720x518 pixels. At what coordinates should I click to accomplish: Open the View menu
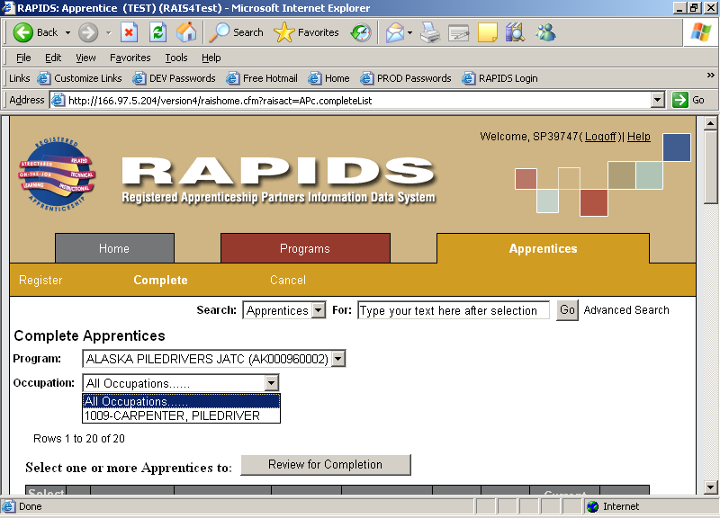pyautogui.click(x=85, y=58)
